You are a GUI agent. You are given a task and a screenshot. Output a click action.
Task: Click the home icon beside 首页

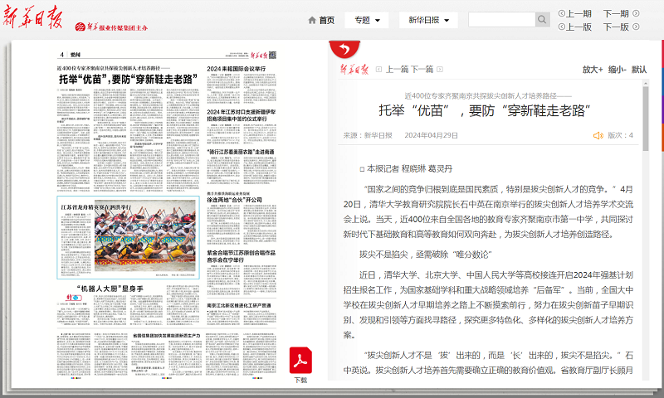312,20
